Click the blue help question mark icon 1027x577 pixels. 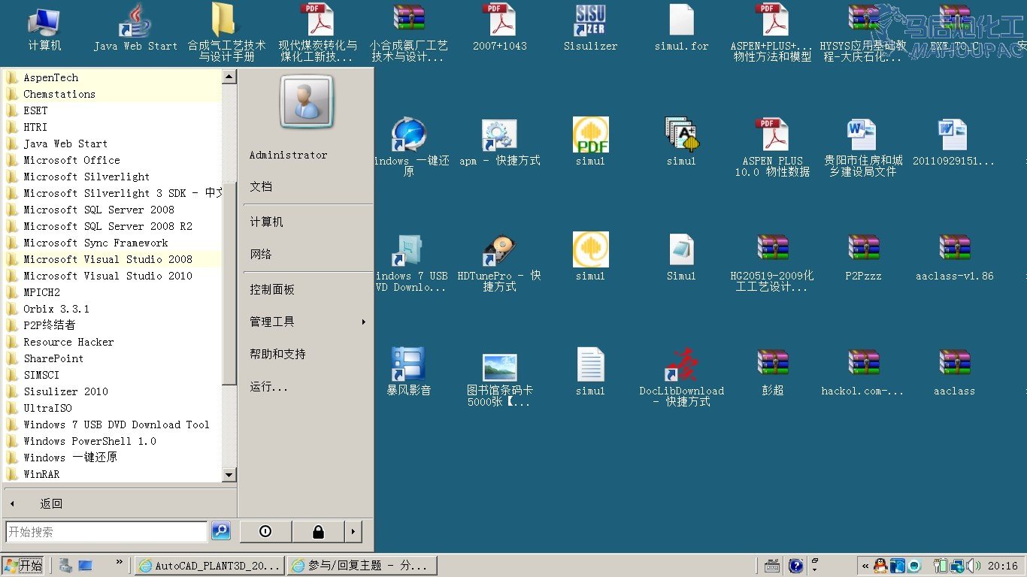pos(795,566)
